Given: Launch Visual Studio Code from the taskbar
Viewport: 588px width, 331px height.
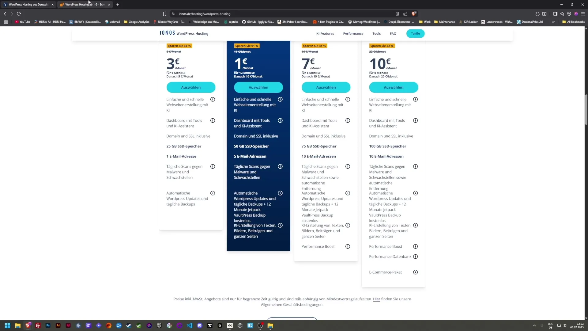Looking at the screenshot, I should tap(189, 325).
